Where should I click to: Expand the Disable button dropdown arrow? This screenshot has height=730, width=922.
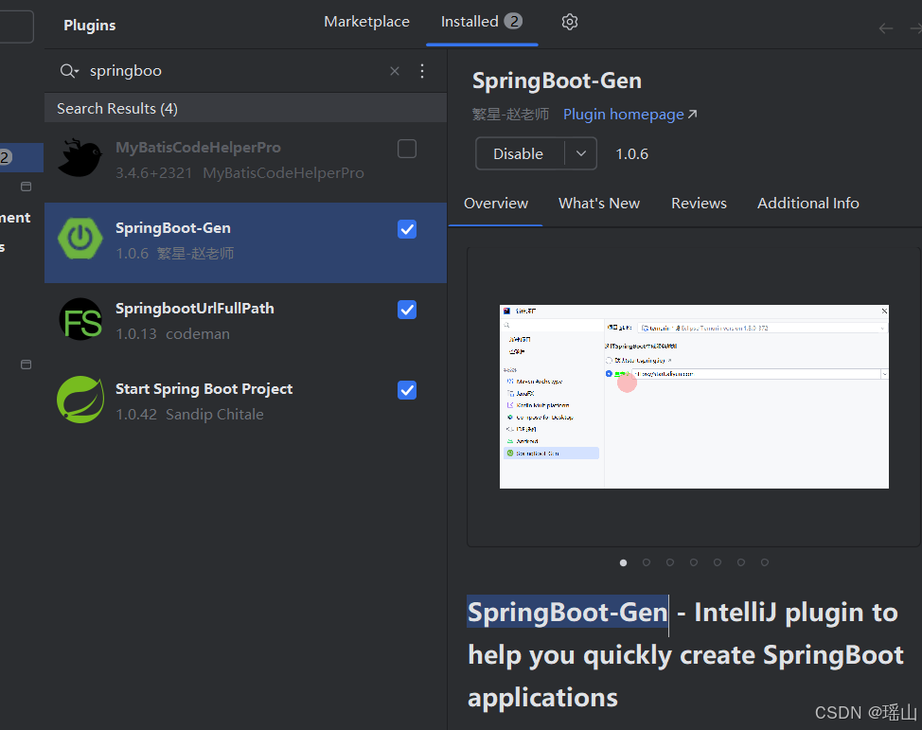click(581, 153)
